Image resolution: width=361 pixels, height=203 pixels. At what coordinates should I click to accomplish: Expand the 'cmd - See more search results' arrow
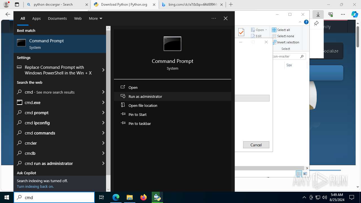click(x=103, y=92)
